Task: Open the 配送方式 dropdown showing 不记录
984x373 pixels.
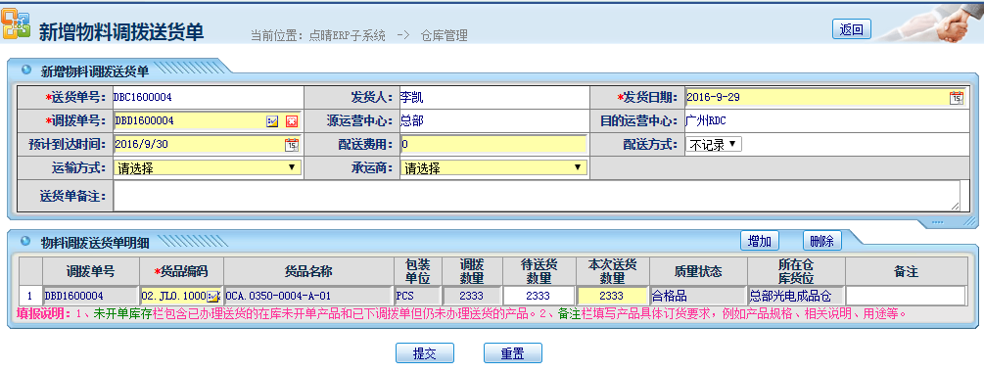Action: pyautogui.click(x=714, y=145)
